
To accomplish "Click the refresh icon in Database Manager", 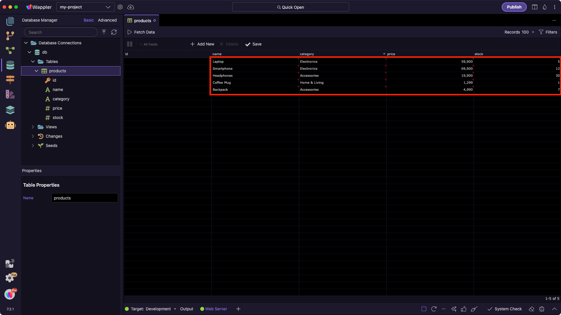I will tap(114, 32).
